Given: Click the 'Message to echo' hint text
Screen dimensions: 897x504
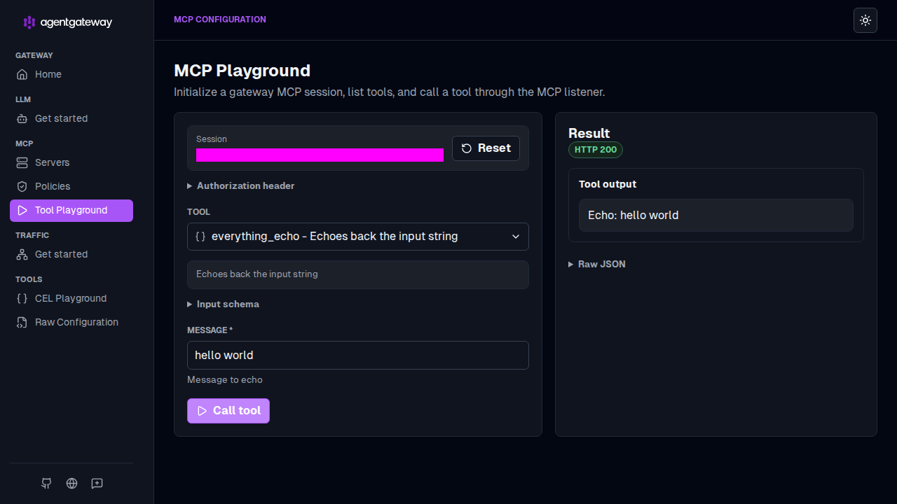Looking at the screenshot, I should (x=225, y=379).
